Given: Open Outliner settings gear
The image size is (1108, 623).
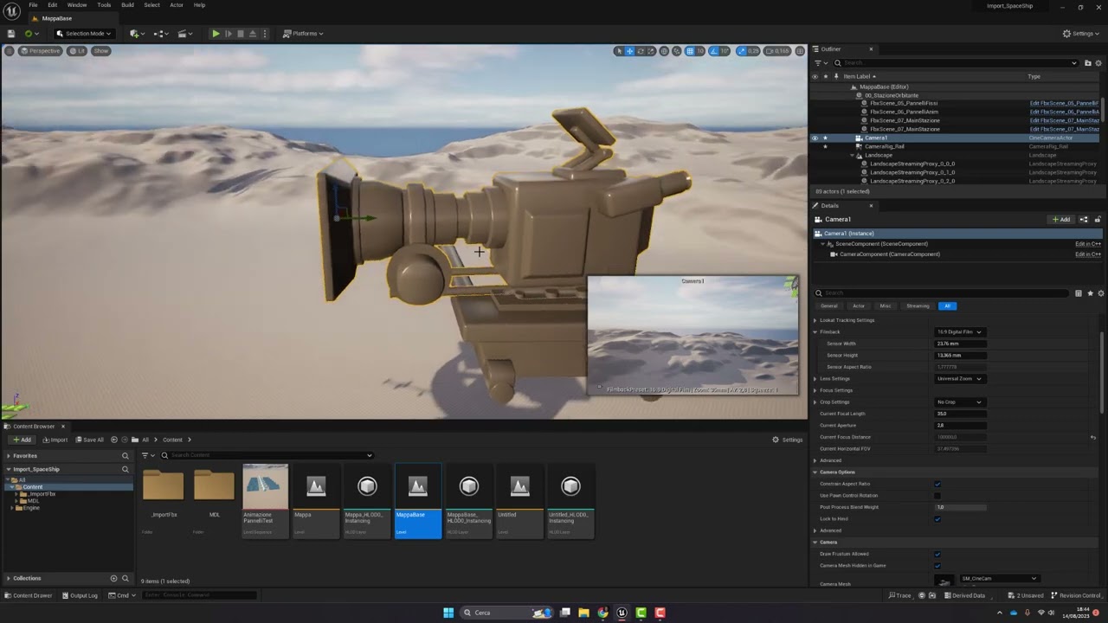Looking at the screenshot, I should pos(1100,63).
